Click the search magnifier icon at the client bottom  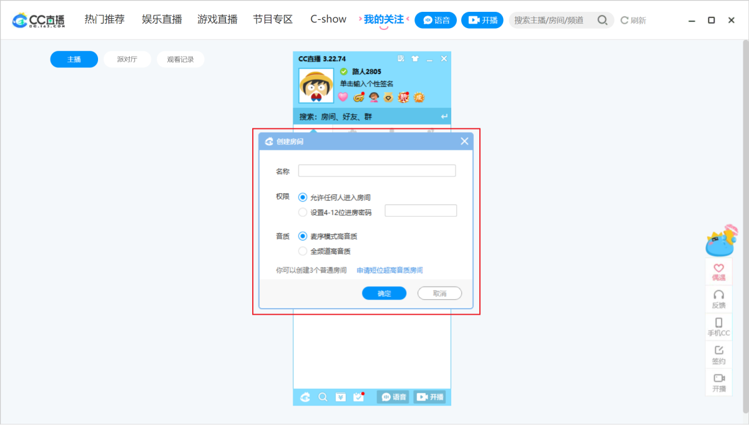(323, 397)
